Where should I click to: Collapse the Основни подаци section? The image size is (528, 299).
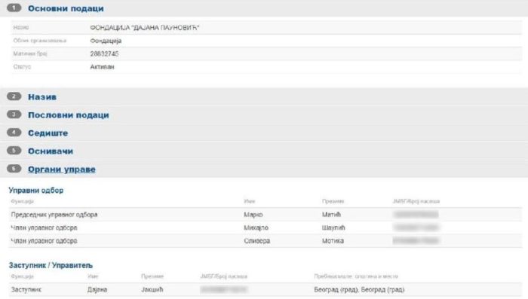(66, 8)
